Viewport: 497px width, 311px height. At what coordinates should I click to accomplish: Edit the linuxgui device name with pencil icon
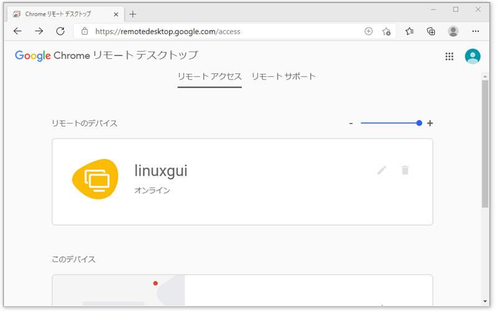(x=381, y=170)
